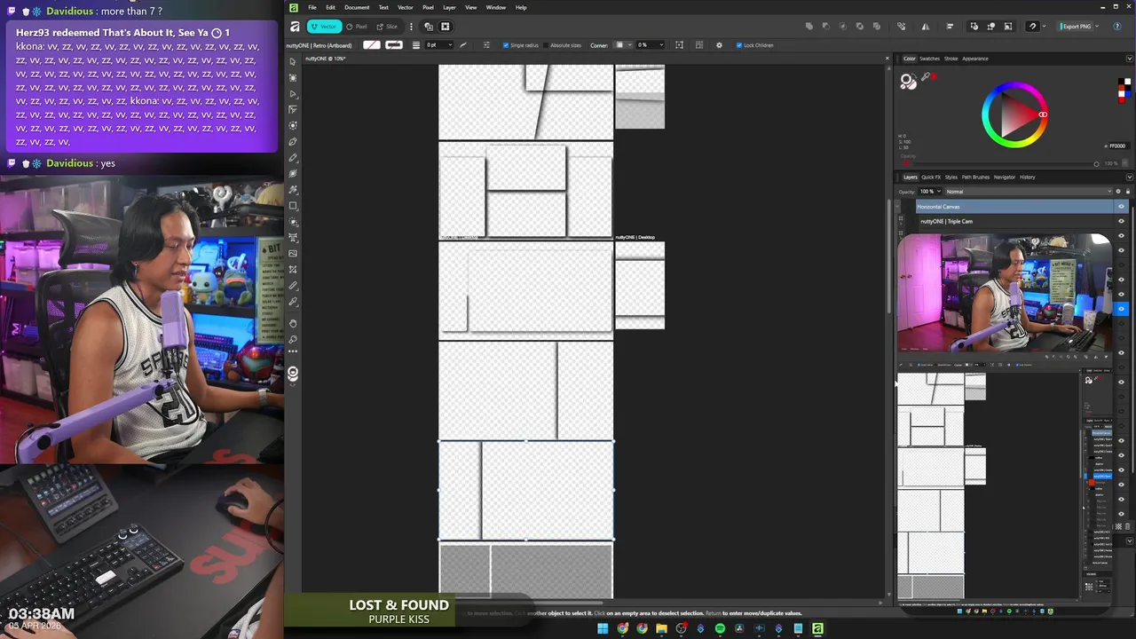The height and width of the screenshot is (639, 1136).
Task: Open the Document menu
Action: point(357,7)
